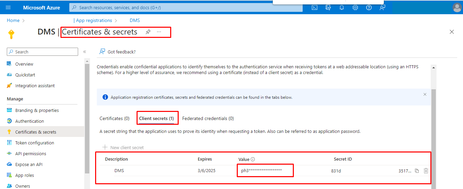Screen dimensions: 463x189
Task: Open the Azure portal hamburger menu
Action: click(8, 7)
